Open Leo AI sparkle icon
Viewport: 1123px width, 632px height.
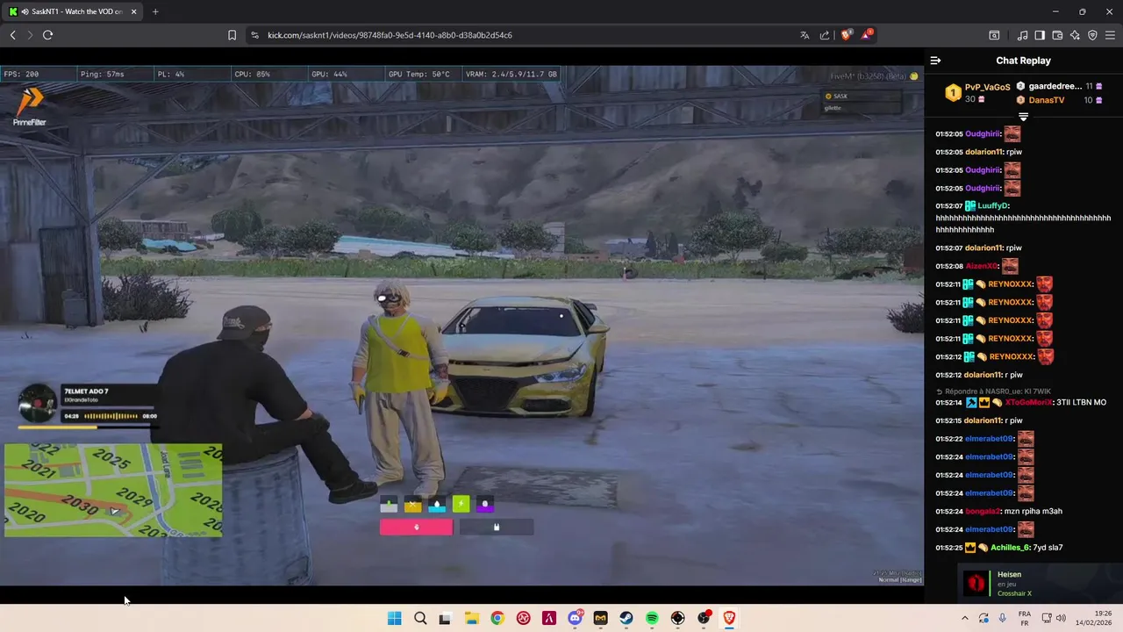pyautogui.click(x=1075, y=35)
